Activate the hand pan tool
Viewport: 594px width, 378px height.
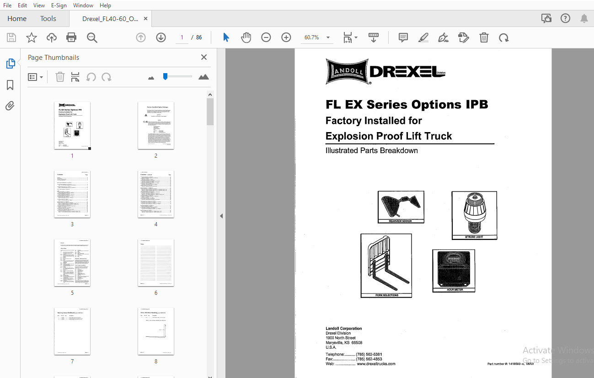pyautogui.click(x=246, y=37)
